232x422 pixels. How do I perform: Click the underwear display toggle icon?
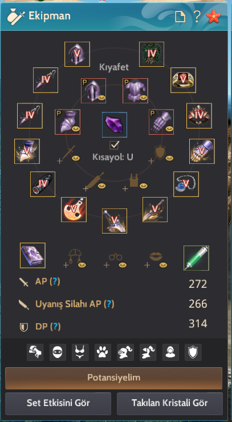tap(80, 352)
